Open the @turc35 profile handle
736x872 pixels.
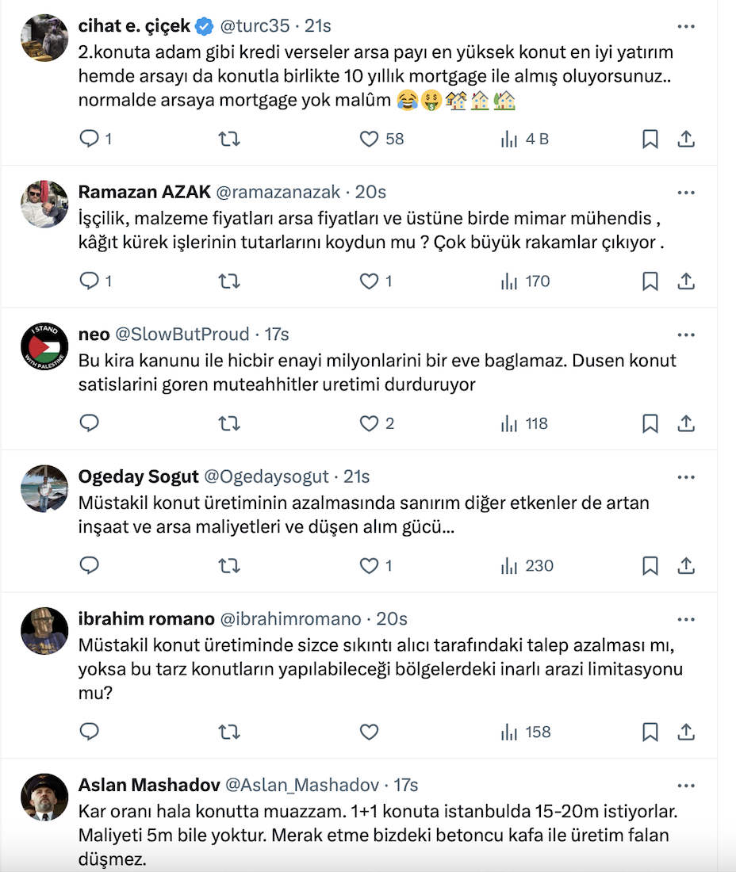coord(255,26)
